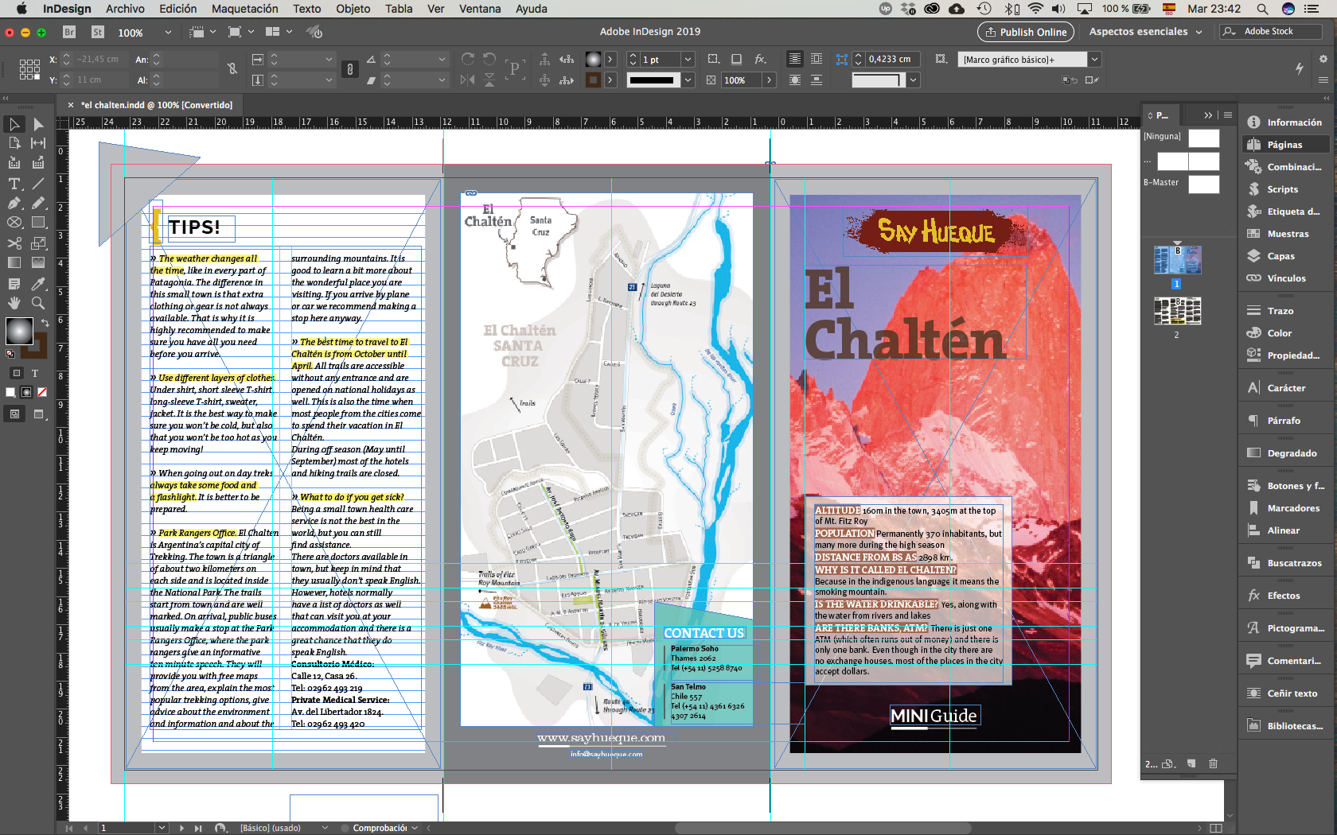Apply None mode button
Image resolution: width=1337 pixels, height=835 pixels.
pyautogui.click(x=42, y=392)
